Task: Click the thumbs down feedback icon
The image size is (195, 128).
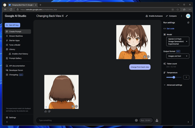Action: pos(49,111)
